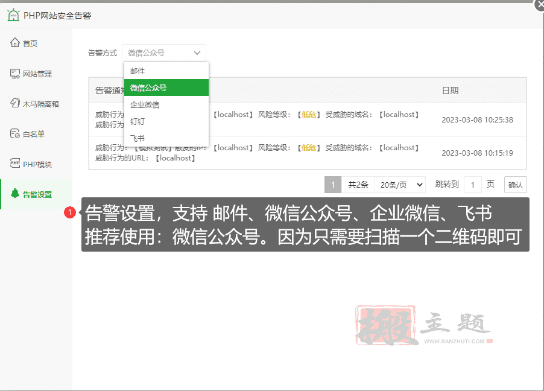Choose 钉钉 from the dropdown list
The height and width of the screenshot is (391, 544).
[166, 121]
